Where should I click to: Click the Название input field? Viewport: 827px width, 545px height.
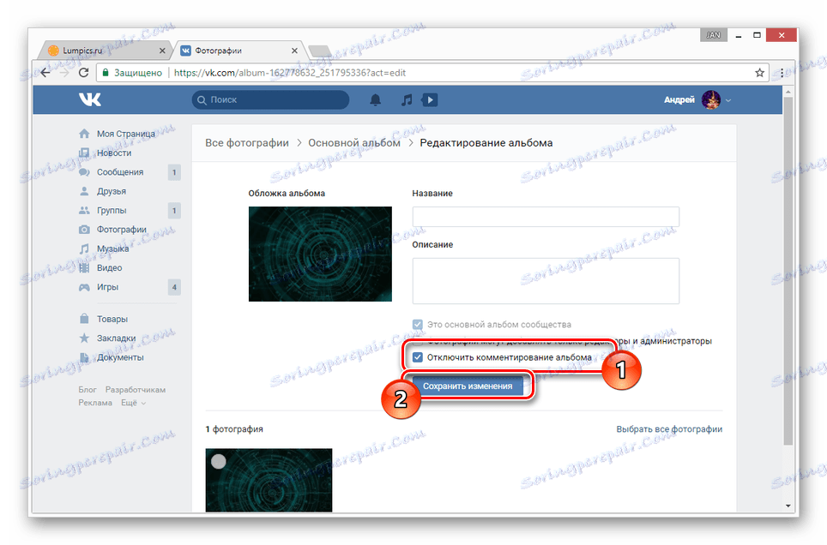click(x=546, y=217)
